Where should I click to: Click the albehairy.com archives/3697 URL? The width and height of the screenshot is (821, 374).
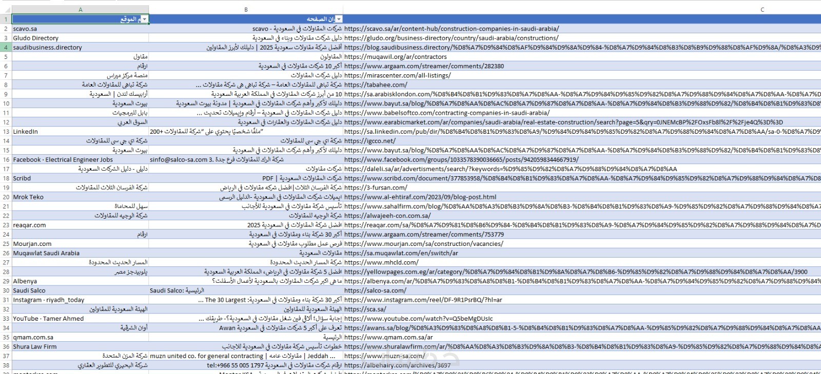point(398,365)
